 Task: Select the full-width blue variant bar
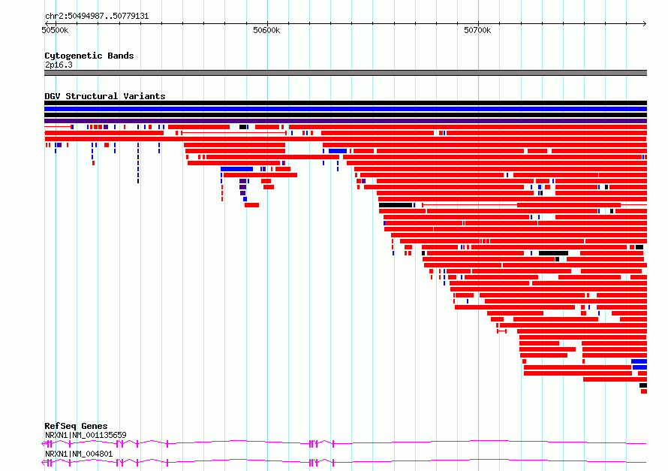(x=345, y=109)
